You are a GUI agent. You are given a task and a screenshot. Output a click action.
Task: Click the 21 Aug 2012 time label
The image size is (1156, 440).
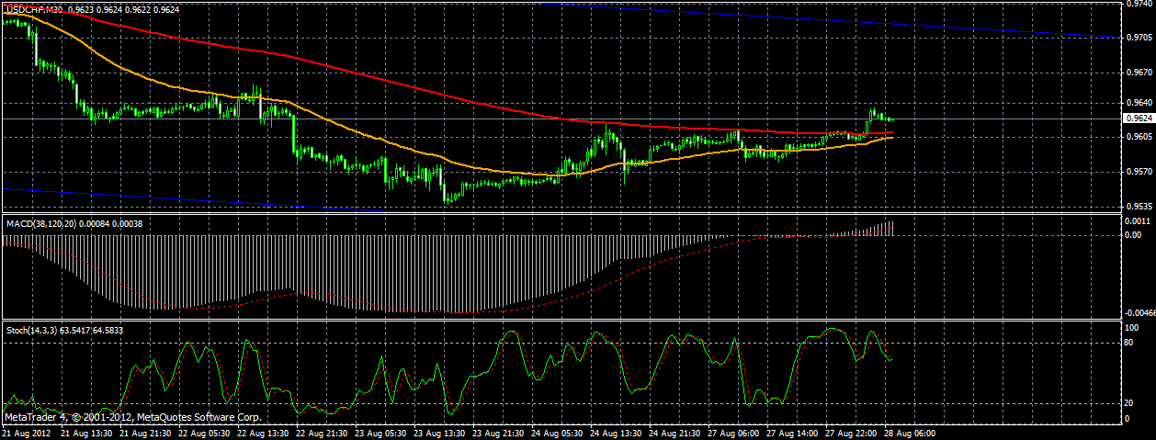point(24,431)
